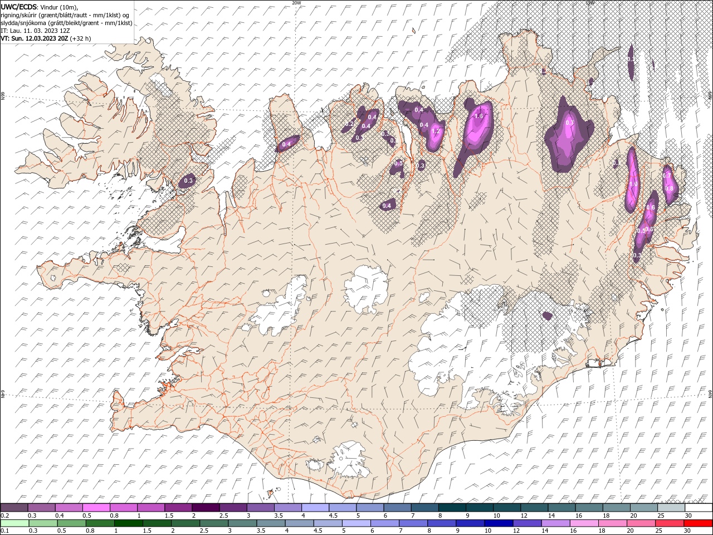Image resolution: width=713 pixels, height=535 pixels.
Task: Click the '15W' longitude label at the top edge
Action: click(590, 2)
